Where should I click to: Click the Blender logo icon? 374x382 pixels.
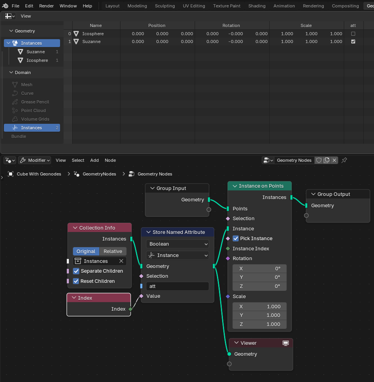(5, 5)
